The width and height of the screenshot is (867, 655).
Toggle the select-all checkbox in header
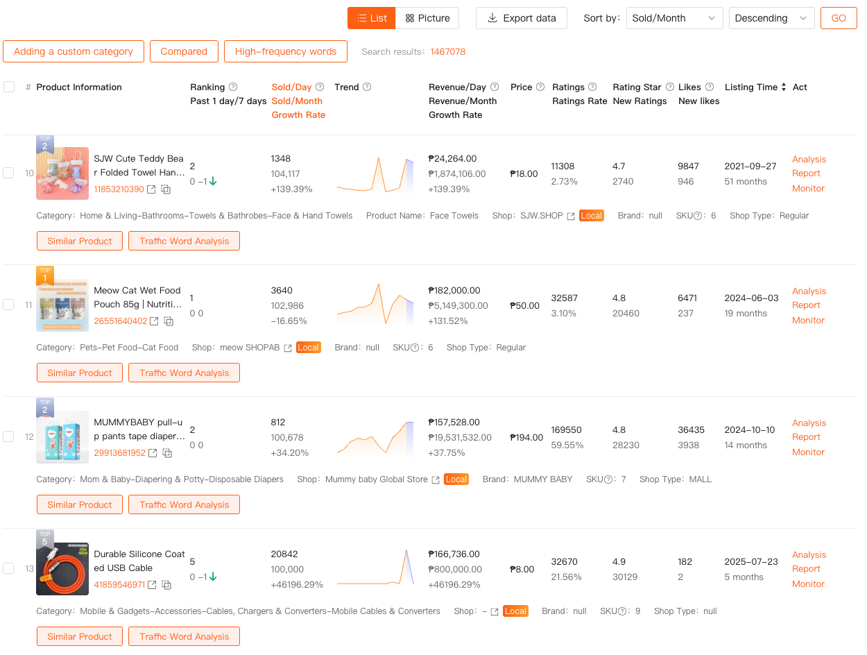pyautogui.click(x=9, y=87)
